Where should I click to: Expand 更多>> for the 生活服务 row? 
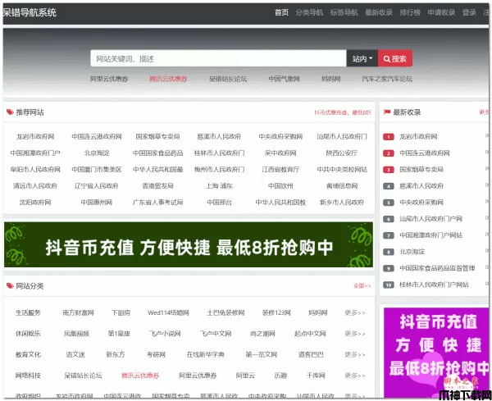pyautogui.click(x=355, y=312)
